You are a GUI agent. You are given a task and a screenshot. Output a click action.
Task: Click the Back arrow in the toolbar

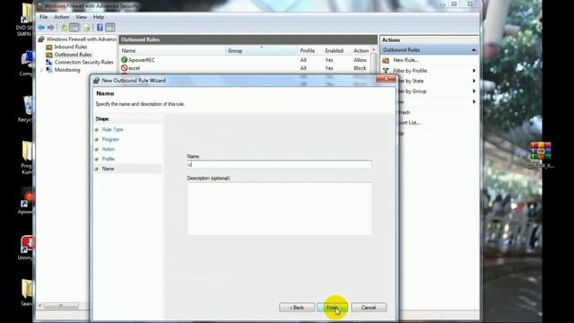click(x=41, y=28)
